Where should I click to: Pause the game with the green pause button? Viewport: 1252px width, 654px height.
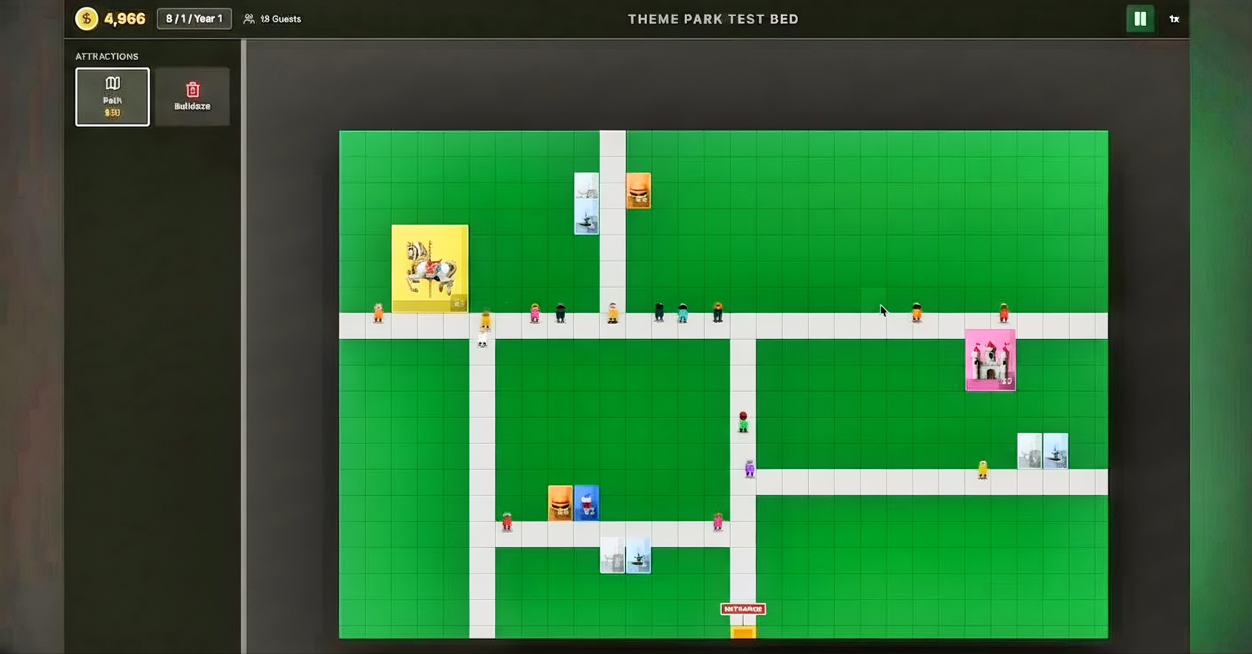point(1140,19)
